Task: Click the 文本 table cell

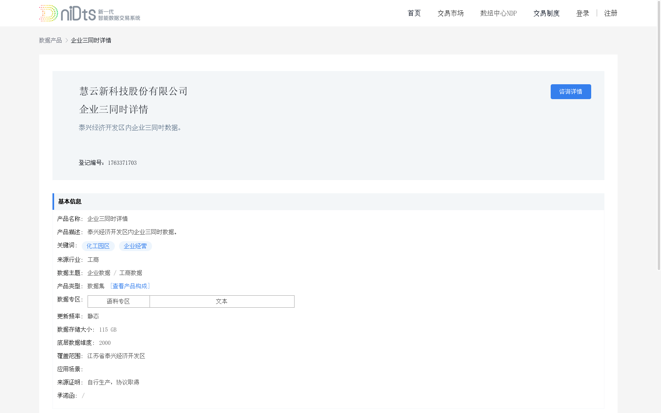Action: (222, 301)
